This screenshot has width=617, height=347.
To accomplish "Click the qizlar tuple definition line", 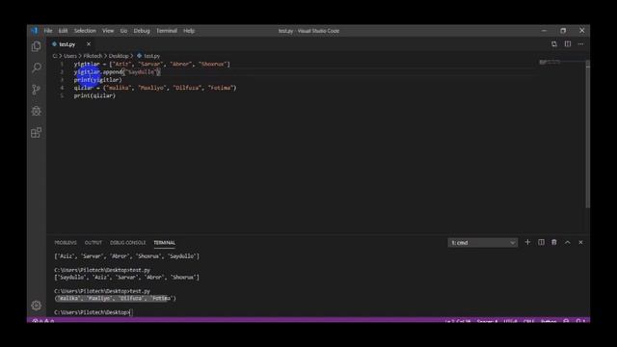I will click(x=155, y=88).
